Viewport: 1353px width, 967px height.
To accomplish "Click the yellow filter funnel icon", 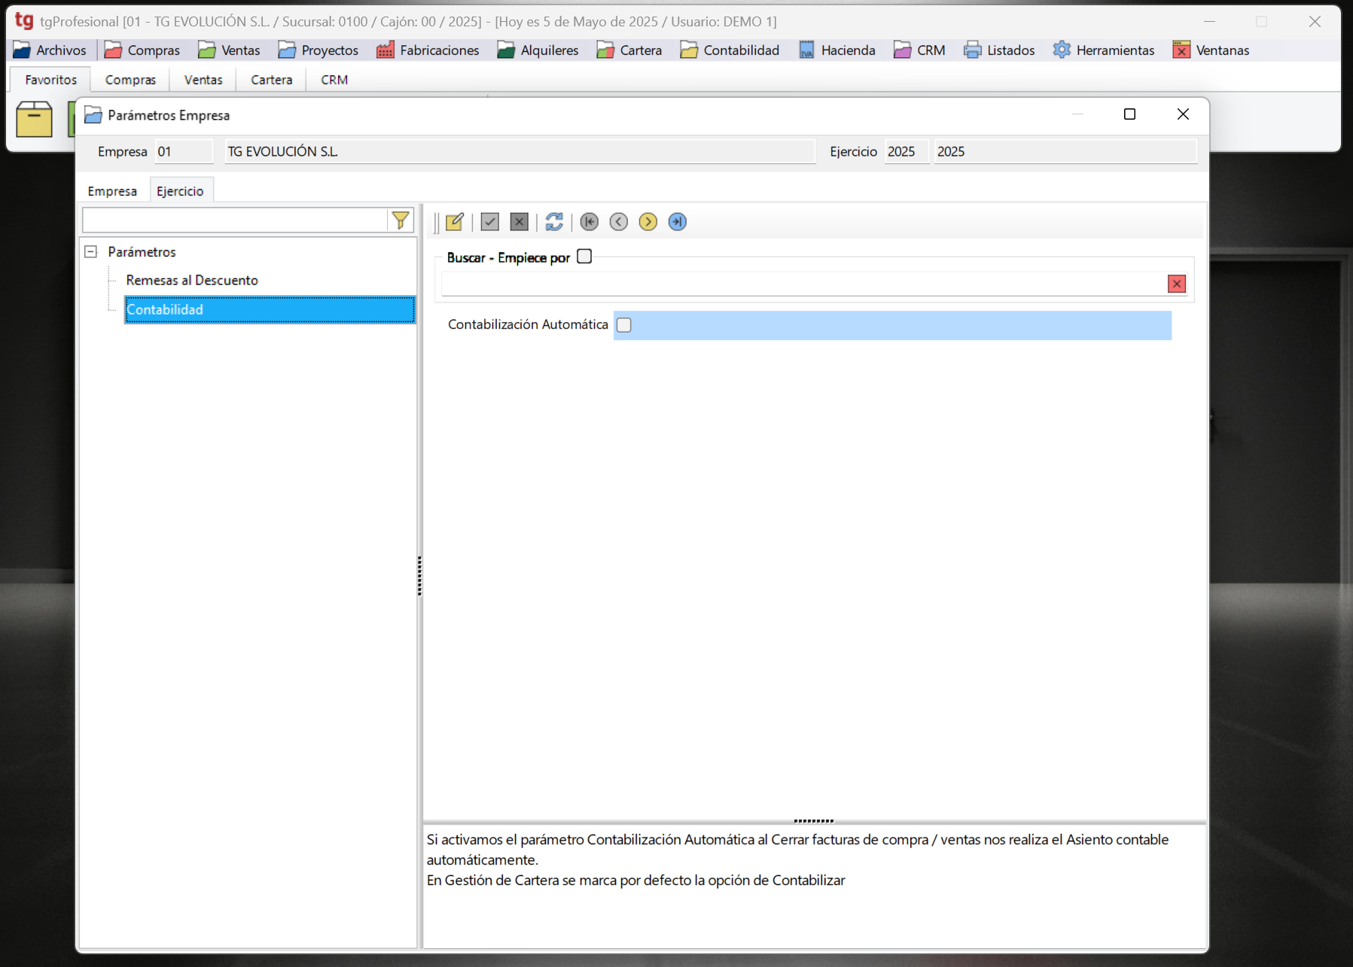I will pos(401,220).
